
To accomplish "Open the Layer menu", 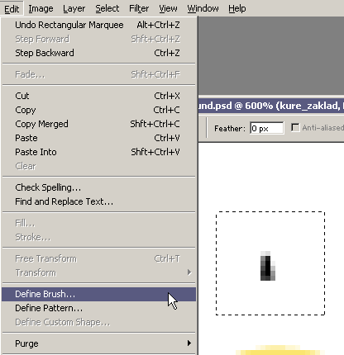I will coord(74,9).
